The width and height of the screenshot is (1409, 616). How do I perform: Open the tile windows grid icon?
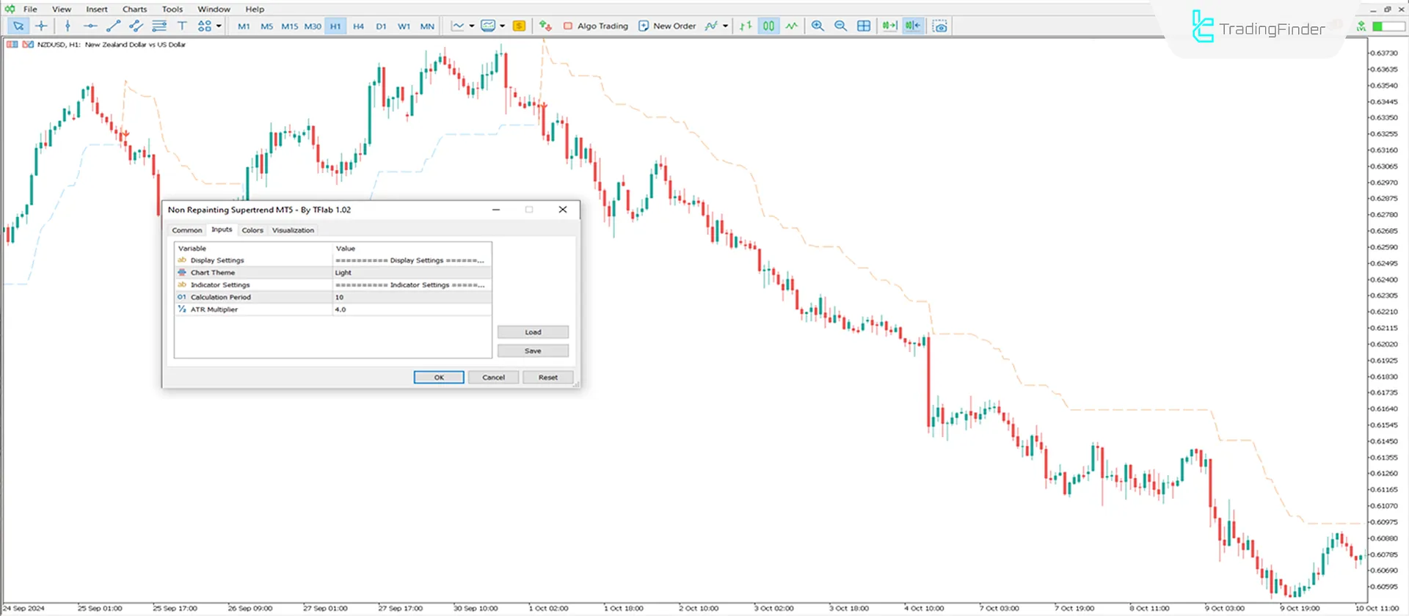tap(864, 26)
